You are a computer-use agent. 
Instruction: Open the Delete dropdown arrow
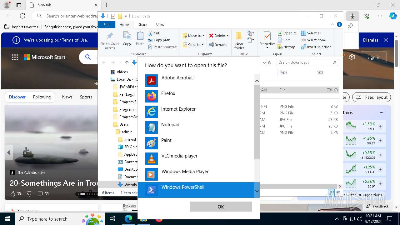[227, 36]
